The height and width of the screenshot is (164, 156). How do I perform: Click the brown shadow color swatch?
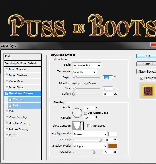pyautogui.click(x=112, y=146)
